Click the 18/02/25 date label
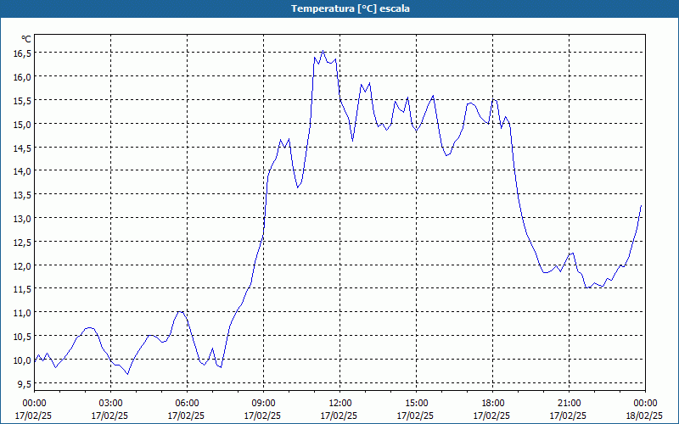Screen dimensions: 679x424 (x=644, y=416)
